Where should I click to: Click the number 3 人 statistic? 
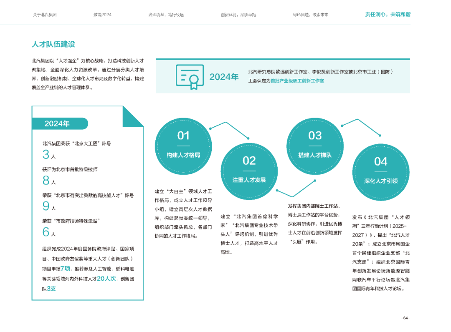(x=49, y=155)
